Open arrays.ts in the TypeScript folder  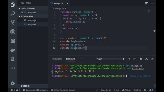[x=32, y=25]
